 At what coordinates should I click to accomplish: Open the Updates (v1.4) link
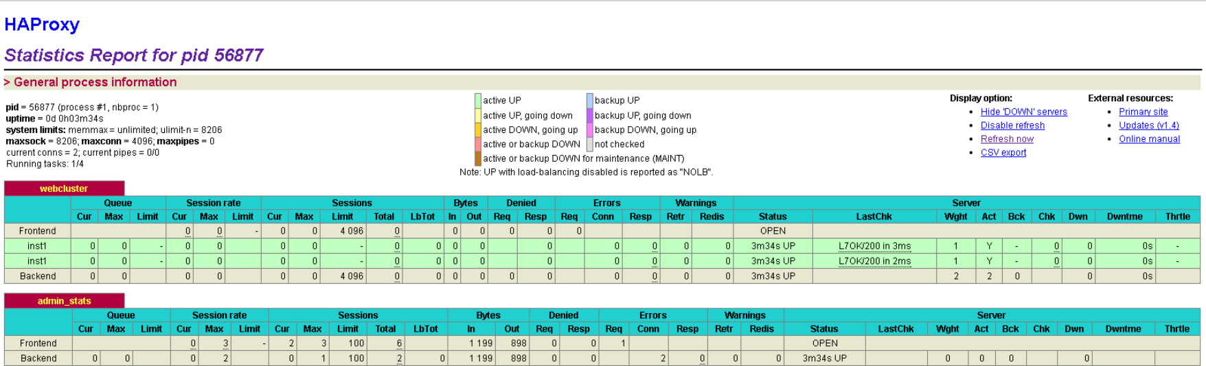pos(1148,125)
